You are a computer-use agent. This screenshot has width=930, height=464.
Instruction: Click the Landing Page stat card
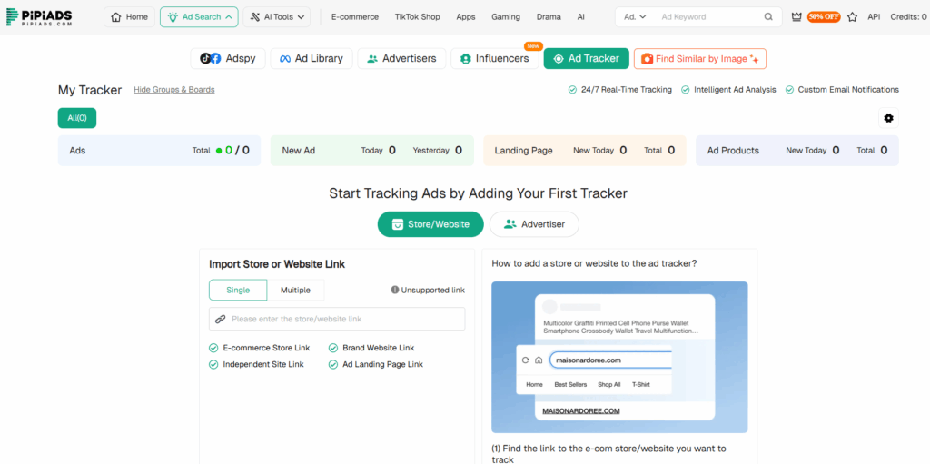pyautogui.click(x=585, y=151)
